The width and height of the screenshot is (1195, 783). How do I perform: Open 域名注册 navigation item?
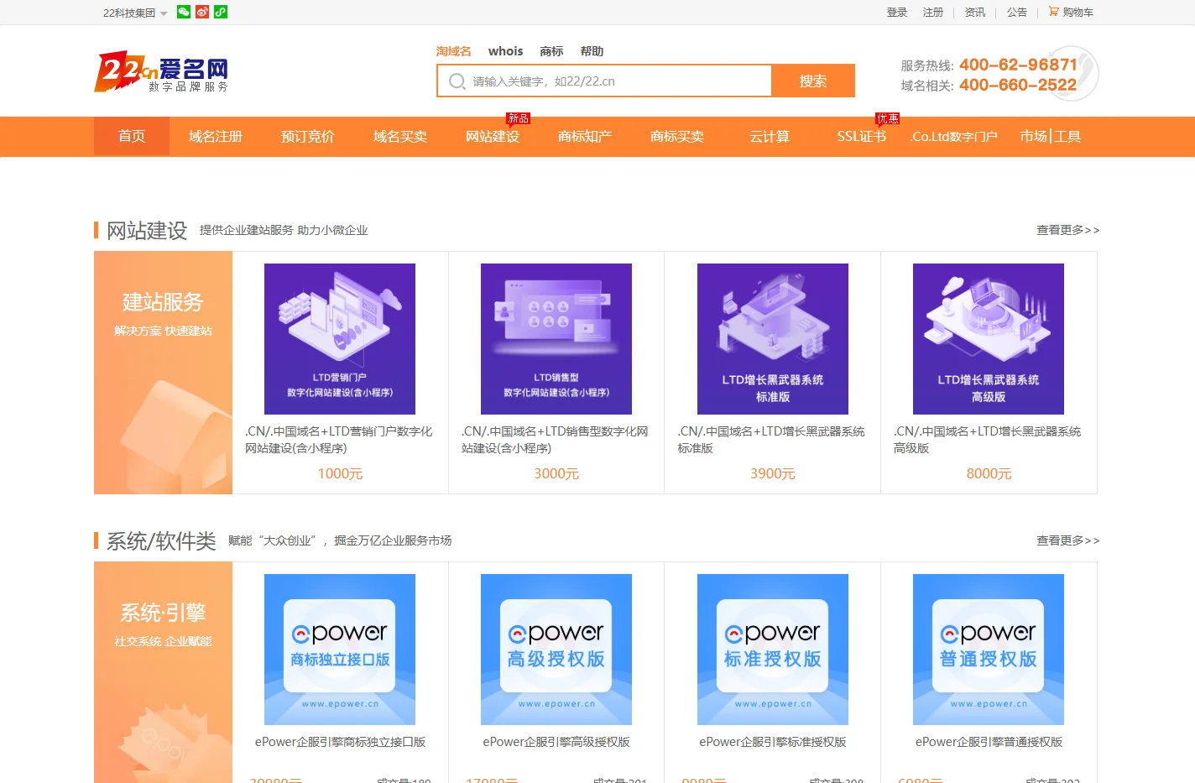pos(216,136)
